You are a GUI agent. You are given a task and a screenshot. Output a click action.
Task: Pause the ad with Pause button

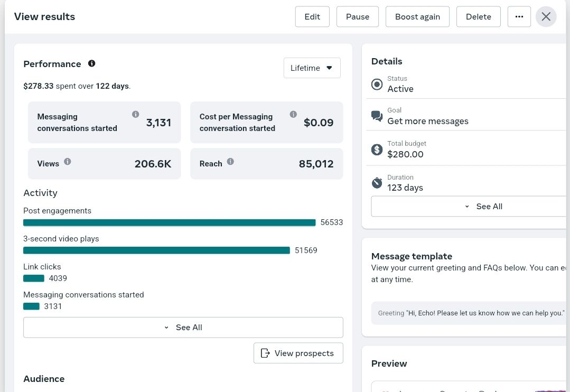pyautogui.click(x=358, y=17)
